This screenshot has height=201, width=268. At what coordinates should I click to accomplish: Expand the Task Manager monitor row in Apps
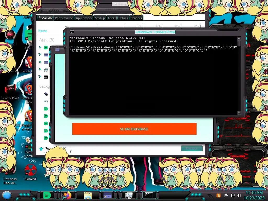coord(40,69)
